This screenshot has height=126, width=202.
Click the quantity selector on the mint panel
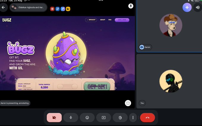(67, 86)
